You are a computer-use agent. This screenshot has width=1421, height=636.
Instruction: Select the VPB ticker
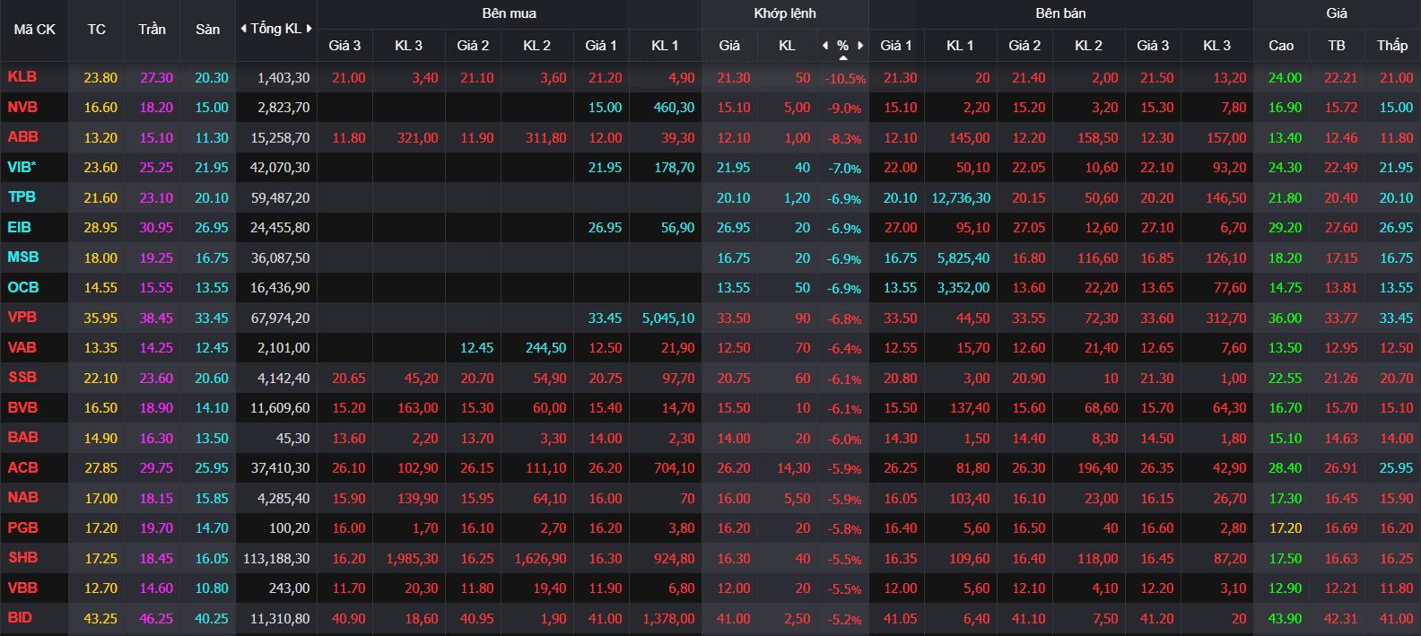pos(22,318)
